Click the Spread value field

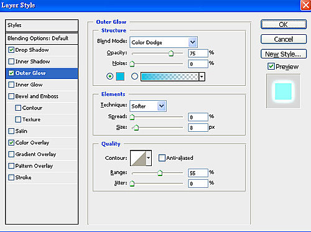198,117
